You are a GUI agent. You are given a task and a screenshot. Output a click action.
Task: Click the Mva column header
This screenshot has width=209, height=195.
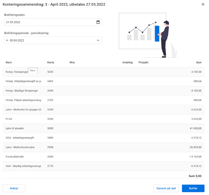click(72, 62)
